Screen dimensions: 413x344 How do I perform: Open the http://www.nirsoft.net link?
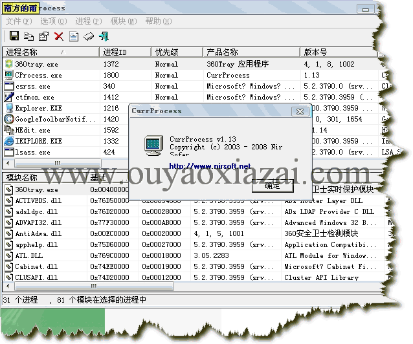[210, 166]
